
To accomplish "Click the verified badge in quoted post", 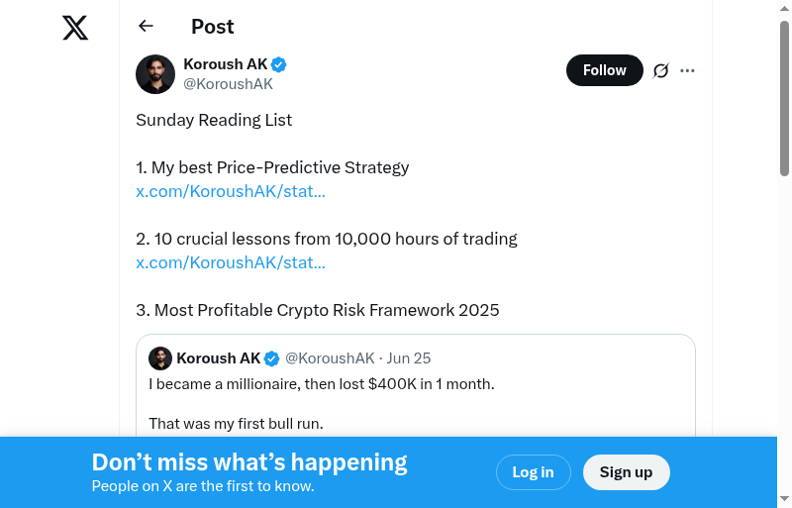I will tap(271, 358).
